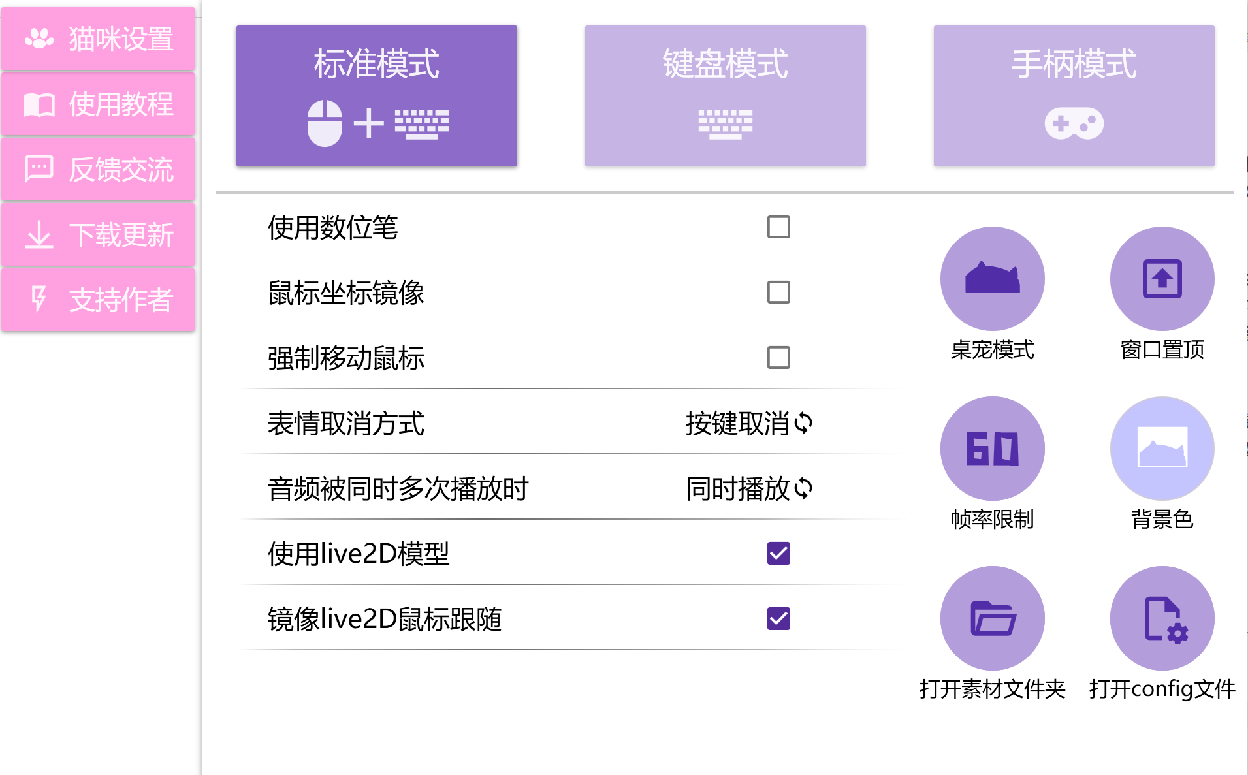Switch to 手柄模式
Image resolution: width=1248 pixels, height=775 pixels.
pyautogui.click(x=1074, y=95)
